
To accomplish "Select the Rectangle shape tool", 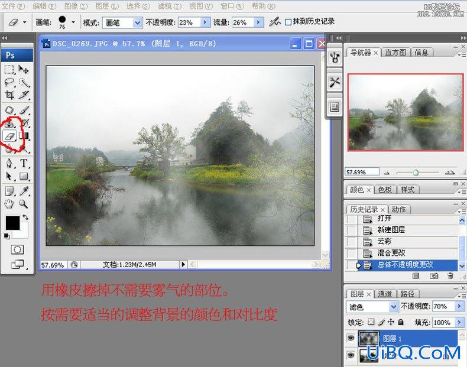I will click(x=24, y=176).
